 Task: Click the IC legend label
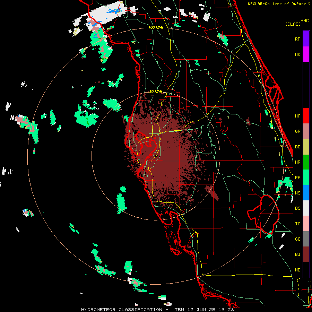[297, 224]
